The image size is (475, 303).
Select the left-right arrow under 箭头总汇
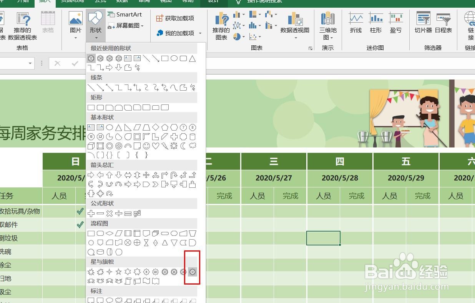128,175
